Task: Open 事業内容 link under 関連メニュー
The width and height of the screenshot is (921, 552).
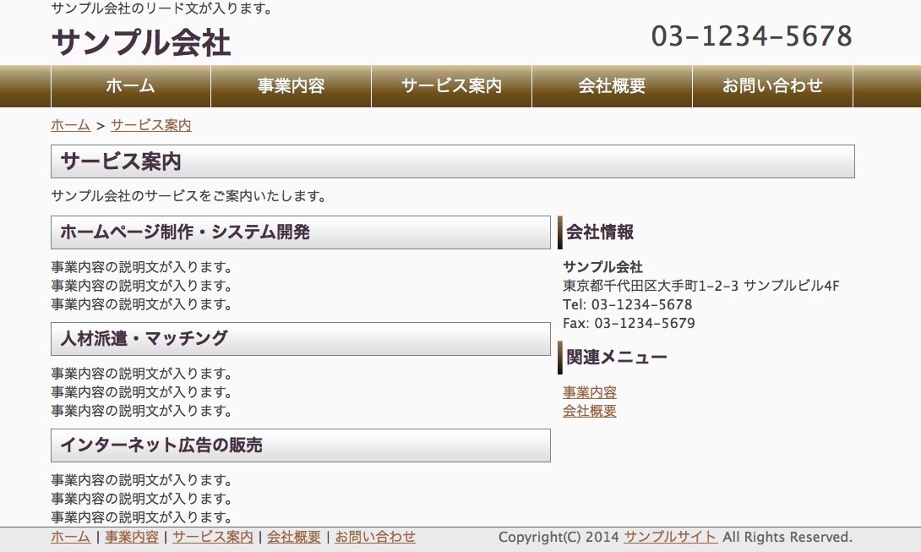Action: [x=590, y=392]
